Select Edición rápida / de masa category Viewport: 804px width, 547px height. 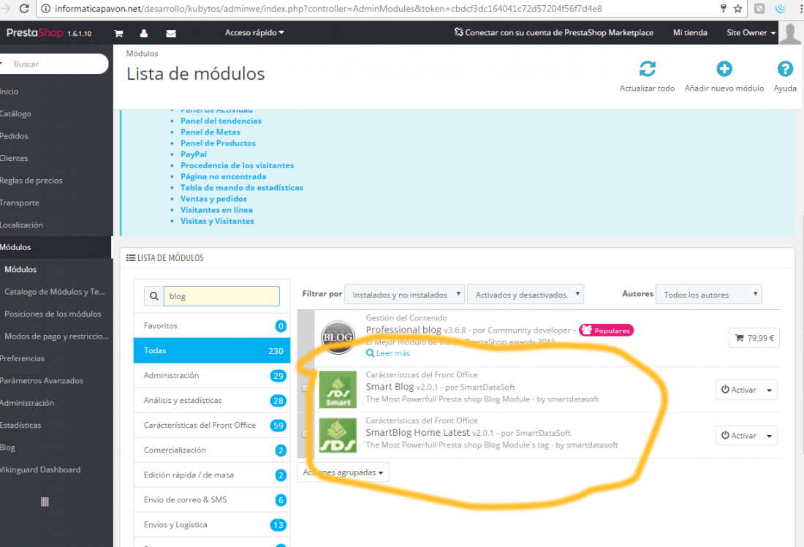tap(212, 475)
